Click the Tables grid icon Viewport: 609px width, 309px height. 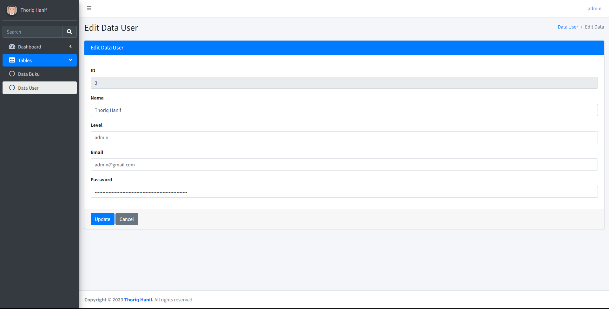(x=12, y=60)
